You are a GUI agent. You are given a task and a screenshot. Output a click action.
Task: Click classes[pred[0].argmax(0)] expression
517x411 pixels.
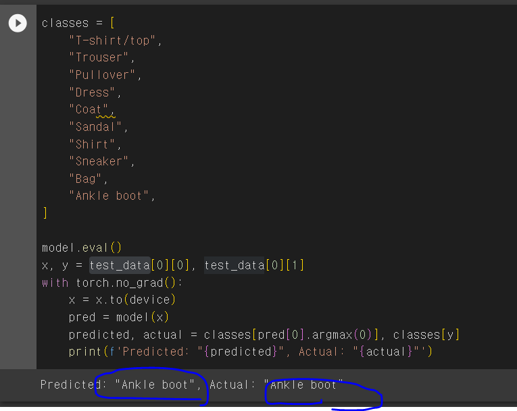(291, 335)
